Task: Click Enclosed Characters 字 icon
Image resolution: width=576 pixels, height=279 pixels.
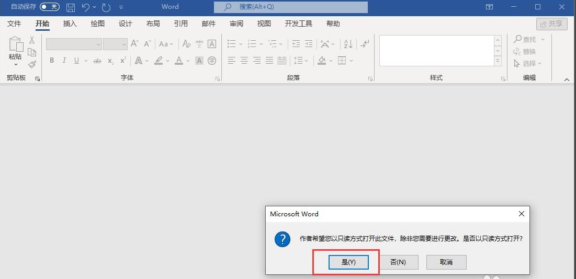Action: (x=212, y=61)
